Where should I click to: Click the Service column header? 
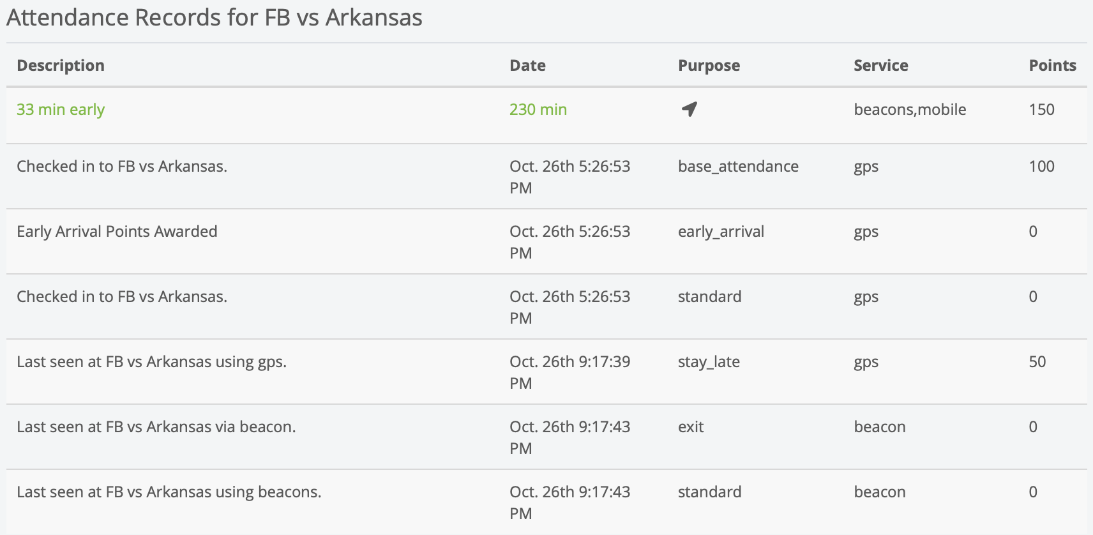coord(880,65)
